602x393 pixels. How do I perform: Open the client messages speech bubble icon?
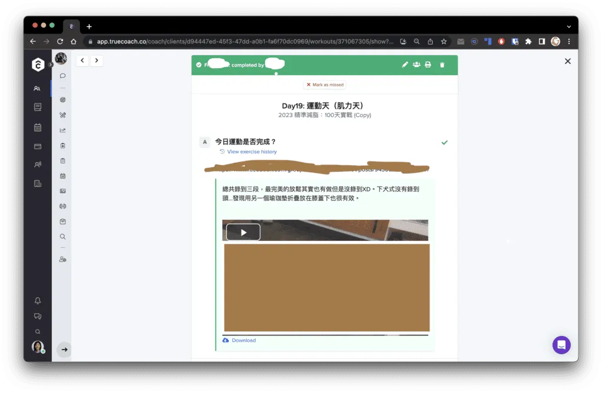click(62, 76)
